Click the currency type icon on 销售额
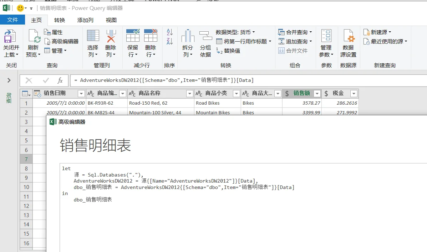The image size is (427, 252). point(287,94)
